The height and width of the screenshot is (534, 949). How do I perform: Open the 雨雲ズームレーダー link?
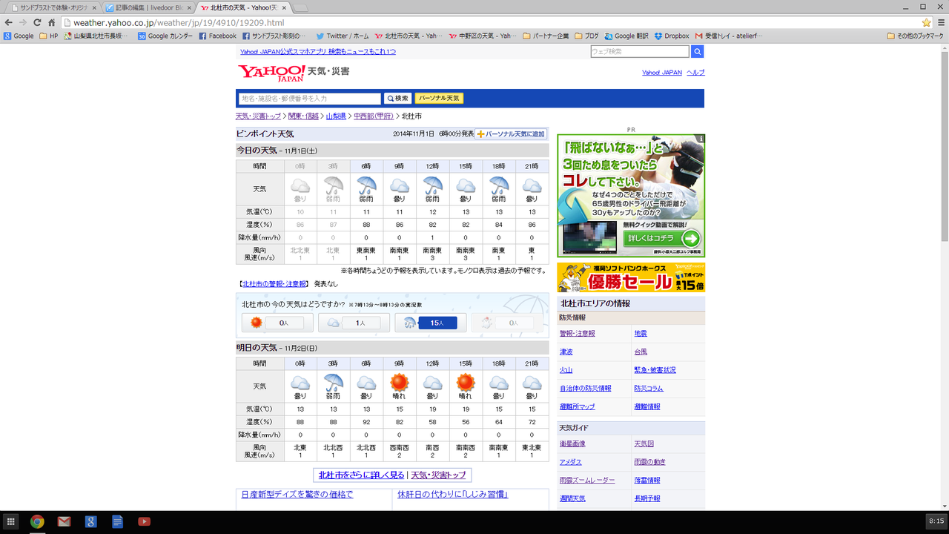[587, 481]
